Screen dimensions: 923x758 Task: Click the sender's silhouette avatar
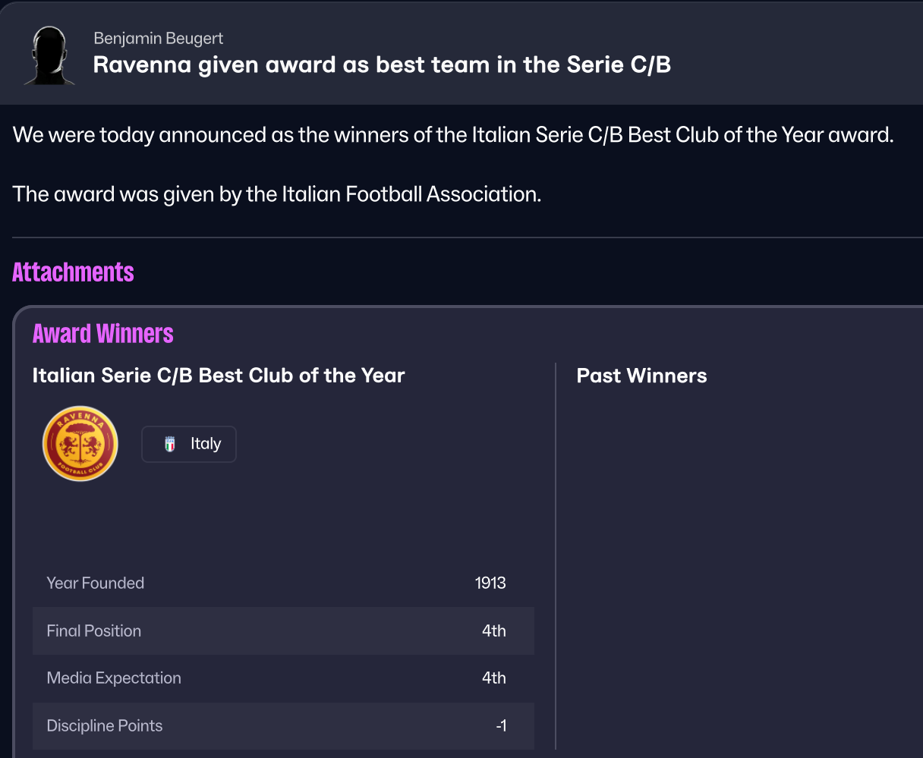pos(49,55)
